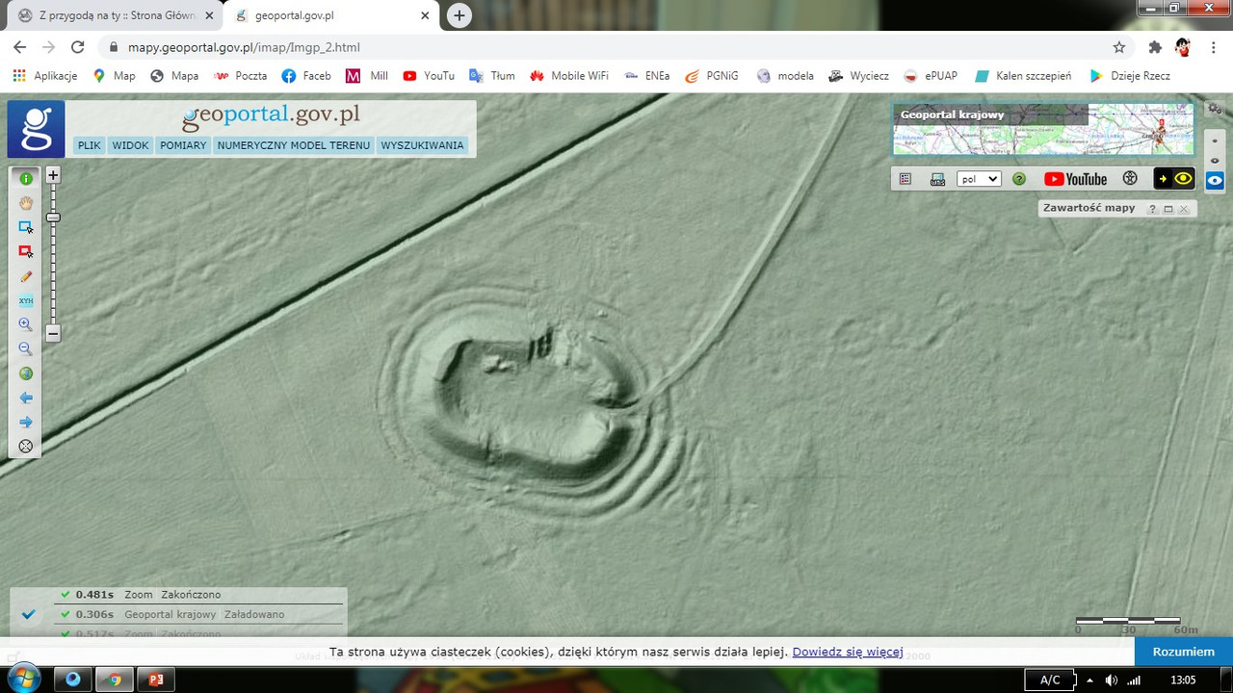Click the minus button on zoom slider
Image resolution: width=1233 pixels, height=693 pixels.
point(54,334)
